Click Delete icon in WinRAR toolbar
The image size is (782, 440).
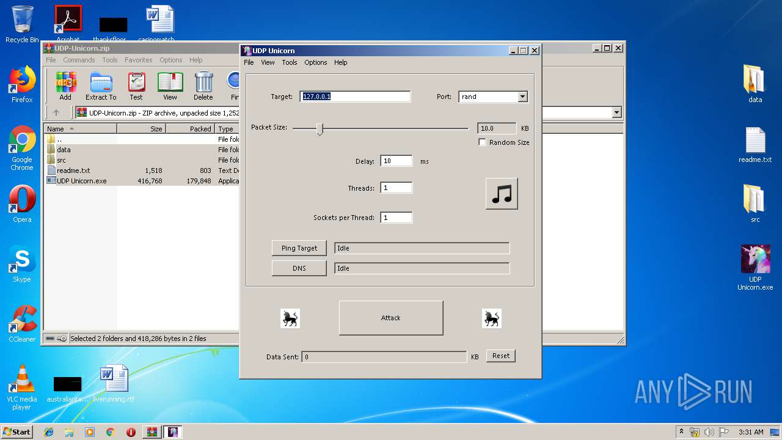coord(203,86)
